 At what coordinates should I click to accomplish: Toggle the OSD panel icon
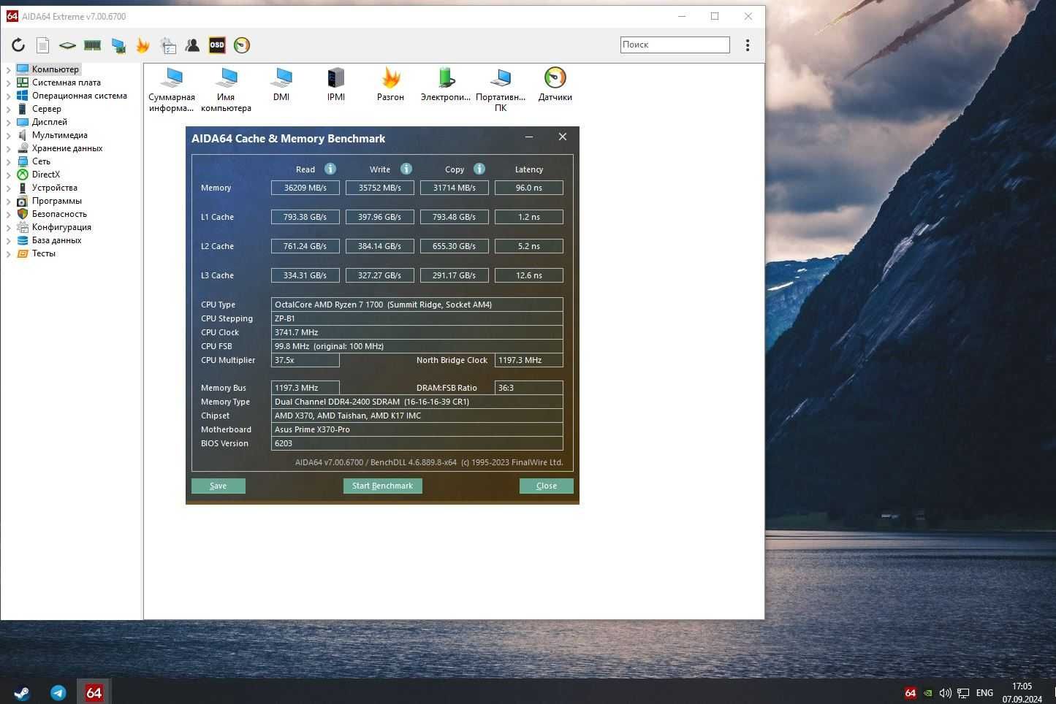pos(217,45)
